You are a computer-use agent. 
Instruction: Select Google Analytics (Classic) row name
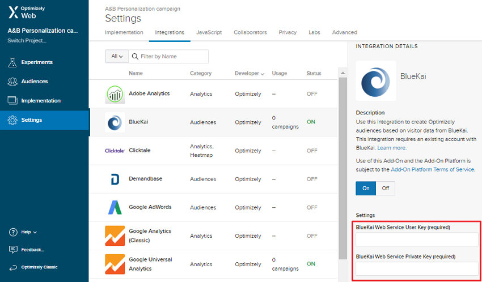[150, 236]
